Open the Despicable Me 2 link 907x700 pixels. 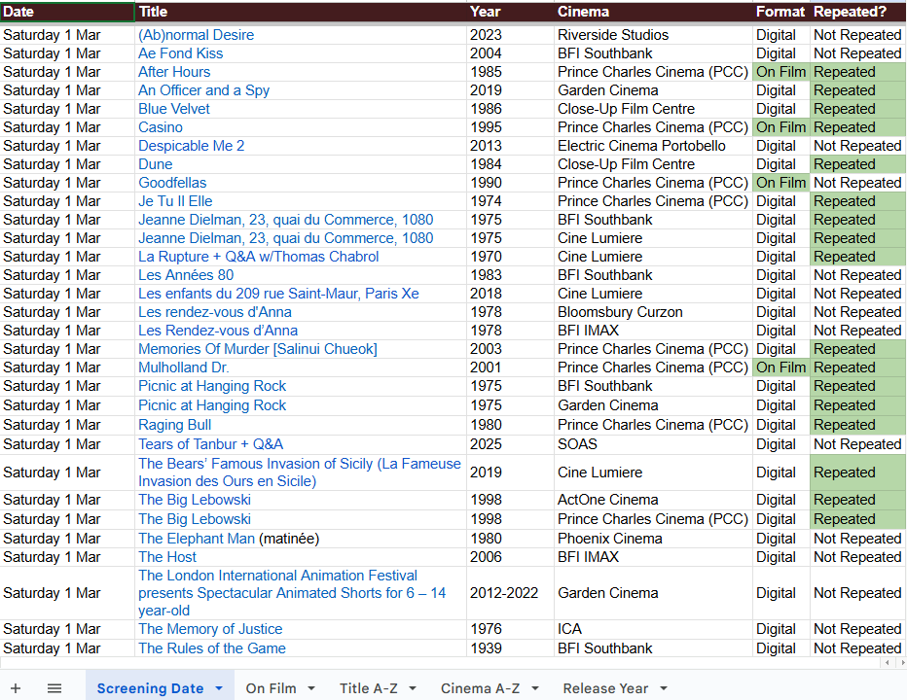[191, 146]
